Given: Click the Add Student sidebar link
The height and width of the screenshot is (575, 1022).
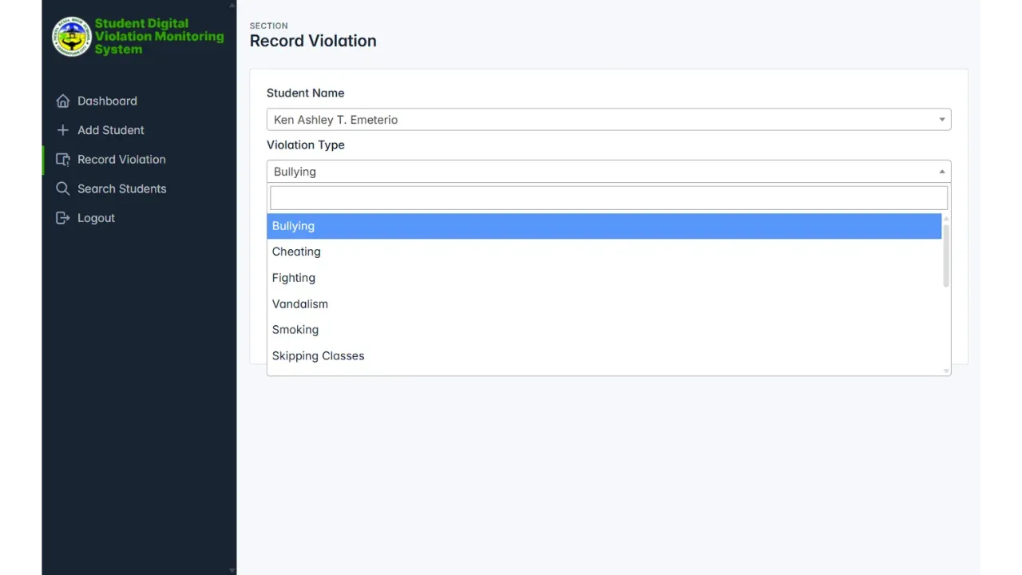Looking at the screenshot, I should point(111,130).
